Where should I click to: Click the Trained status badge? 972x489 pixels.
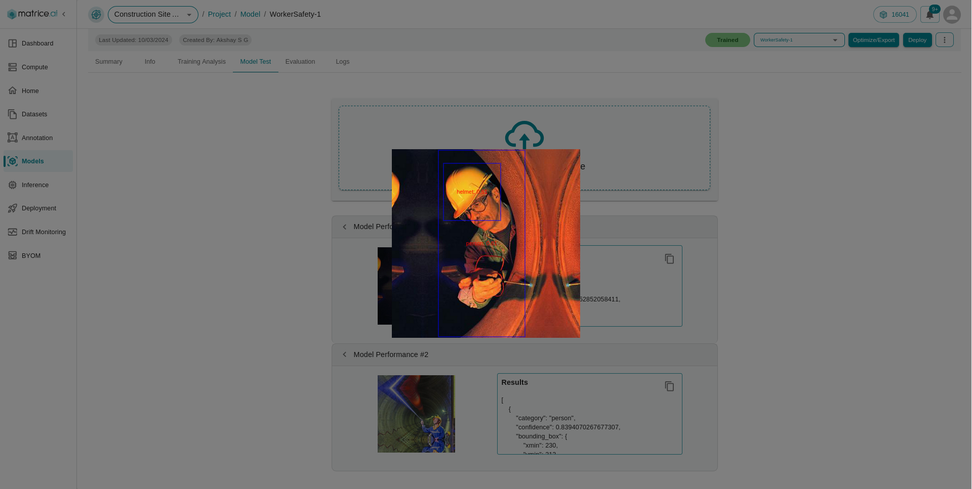(x=727, y=40)
